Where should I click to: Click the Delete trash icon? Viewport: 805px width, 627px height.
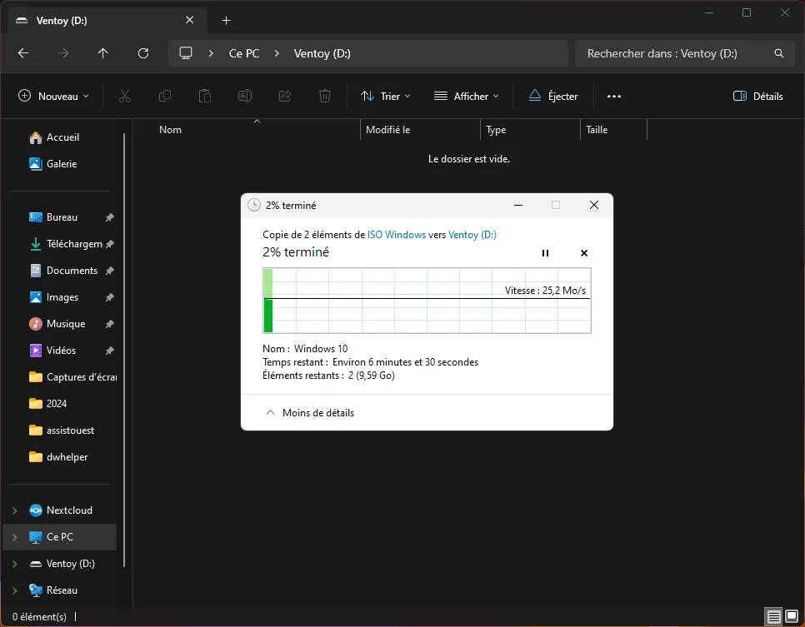pyautogui.click(x=325, y=96)
